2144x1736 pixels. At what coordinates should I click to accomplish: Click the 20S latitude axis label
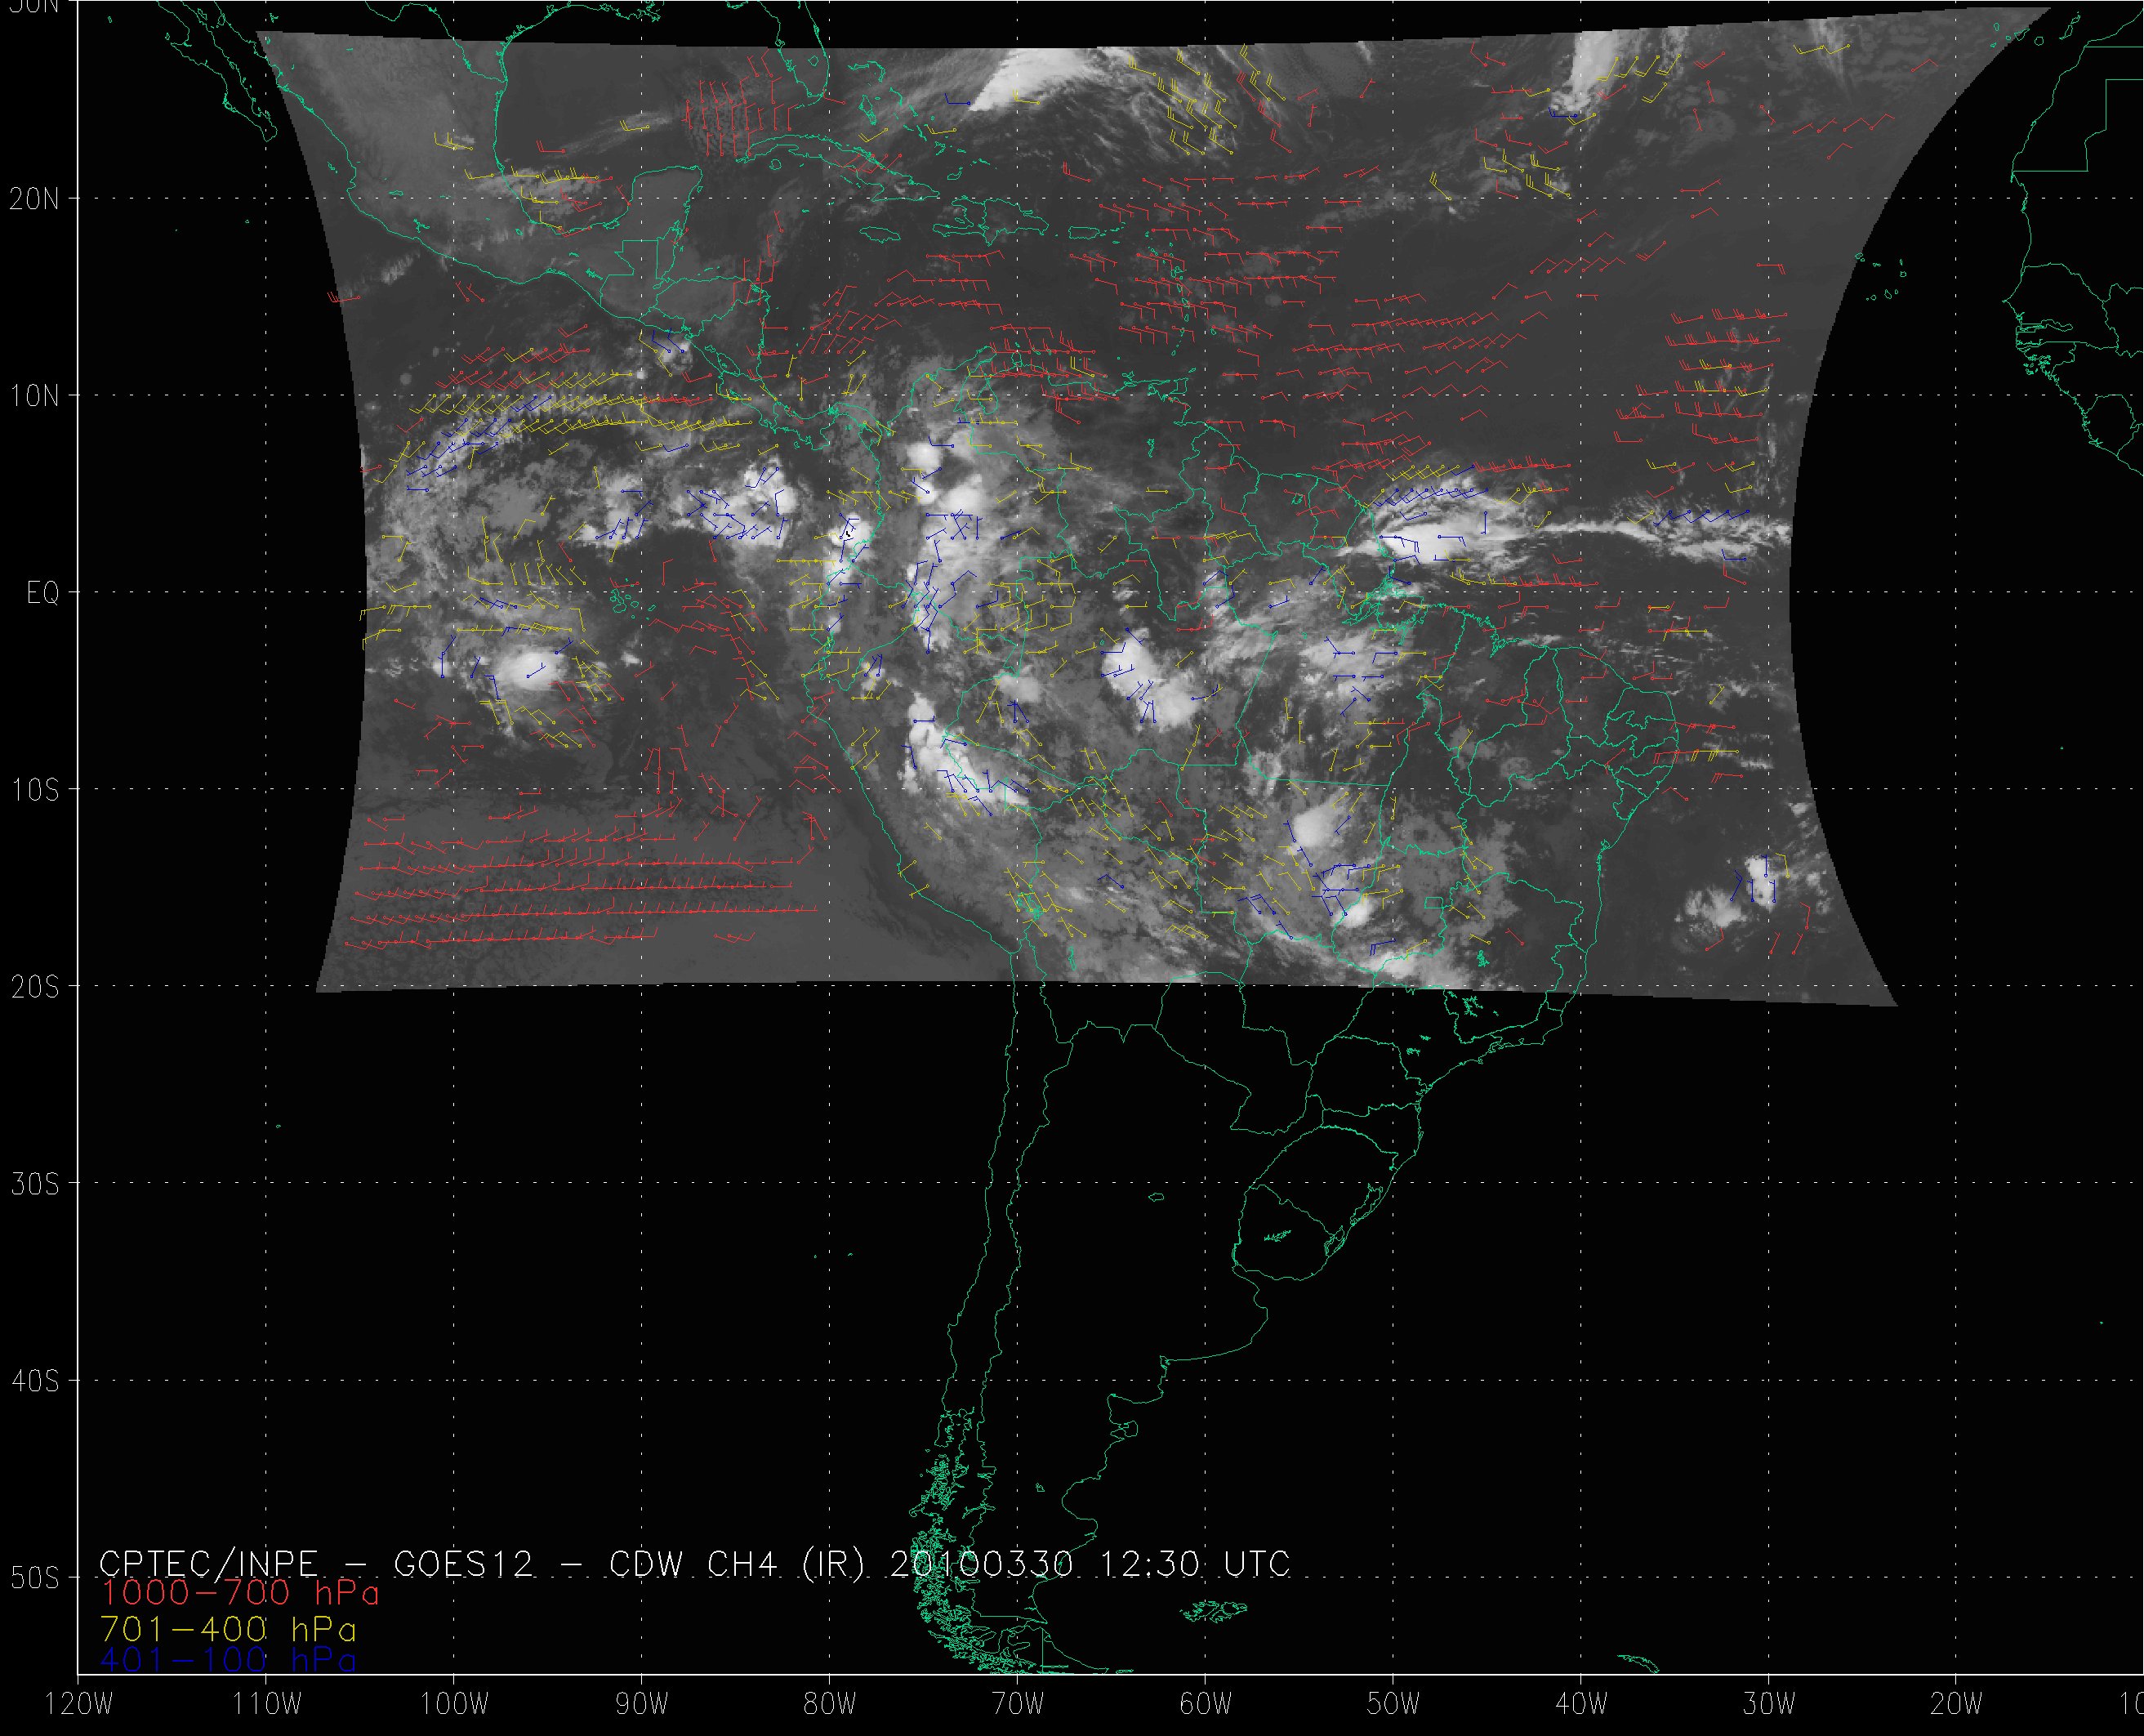point(34,987)
